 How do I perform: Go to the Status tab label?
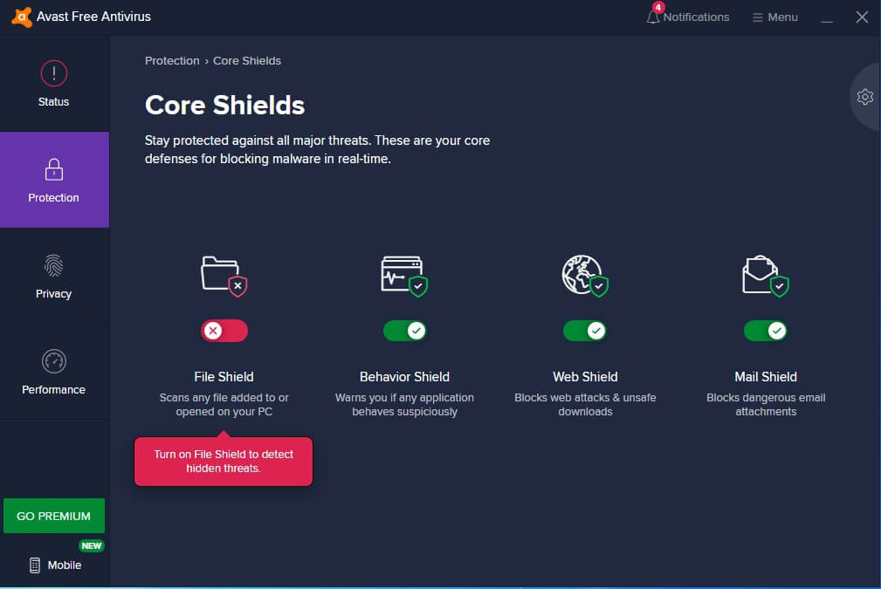[x=53, y=101]
